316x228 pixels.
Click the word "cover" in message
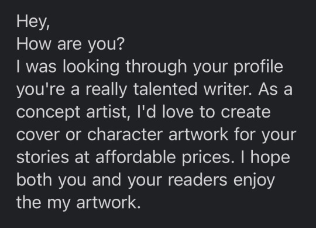[38, 134]
